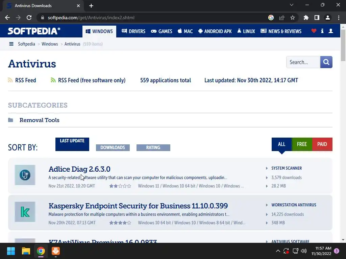Click the Adlice Diag star rating
The height and width of the screenshot is (259, 346).
click(120, 186)
